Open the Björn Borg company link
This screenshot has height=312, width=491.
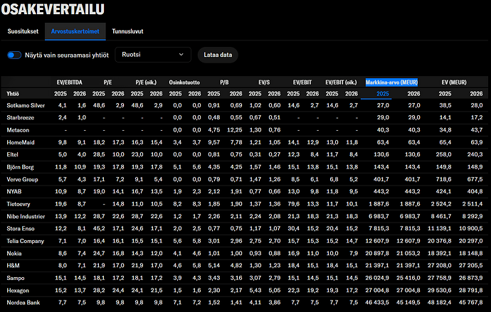point(21,166)
